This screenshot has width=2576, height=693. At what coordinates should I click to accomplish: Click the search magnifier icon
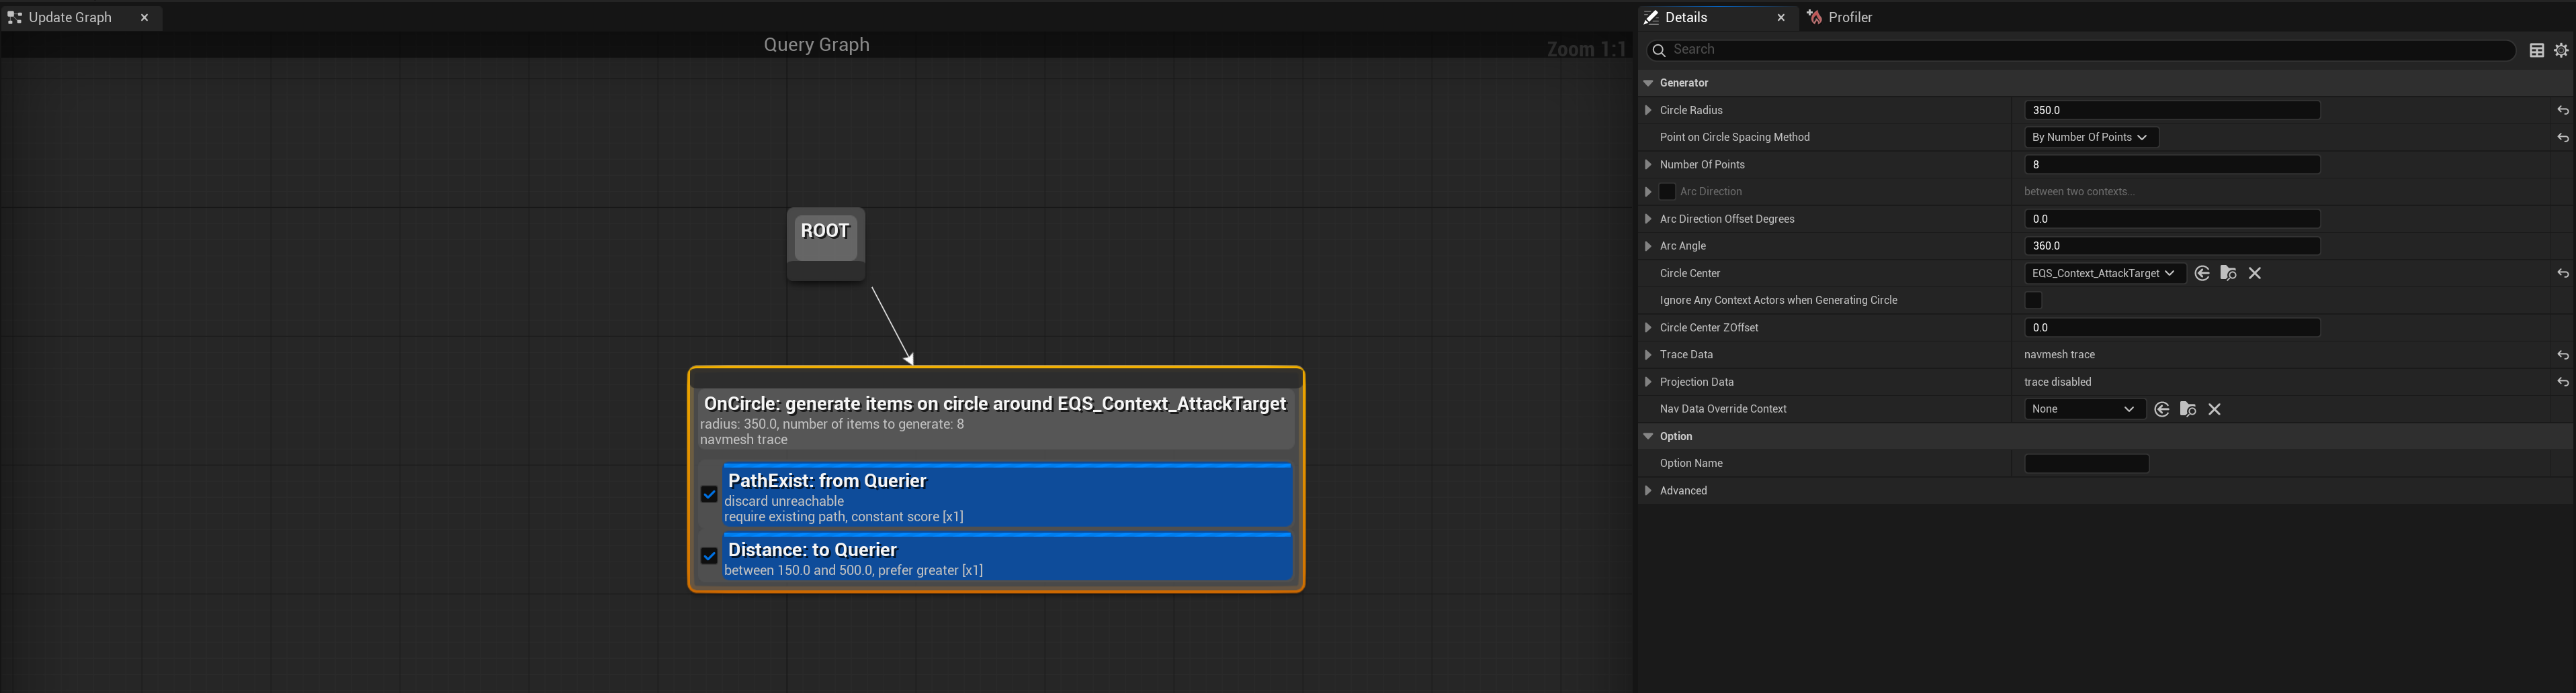coord(1658,50)
